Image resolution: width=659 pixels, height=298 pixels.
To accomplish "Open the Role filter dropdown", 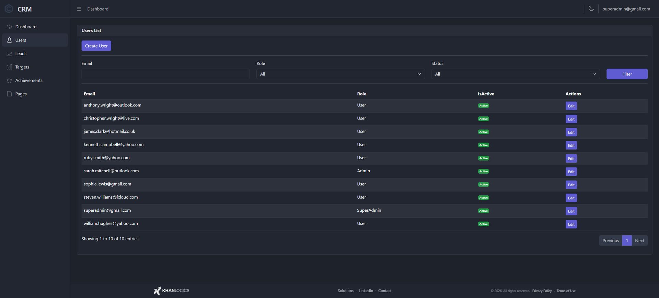I will [340, 74].
